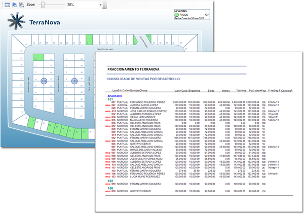This screenshot has height=214, width=304.
Task: Click the 35% zoom value field
Action: pyautogui.click(x=83, y=5)
